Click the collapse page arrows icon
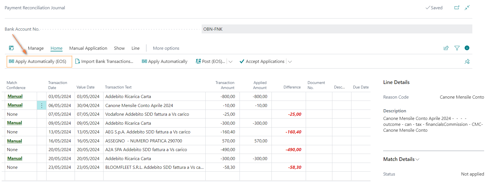The width and height of the screenshot is (490, 182). [467, 8]
